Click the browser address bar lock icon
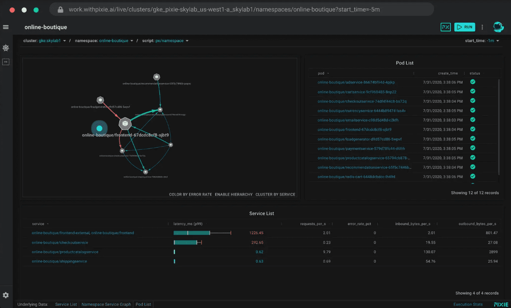The height and width of the screenshot is (308, 511). click(x=59, y=9)
